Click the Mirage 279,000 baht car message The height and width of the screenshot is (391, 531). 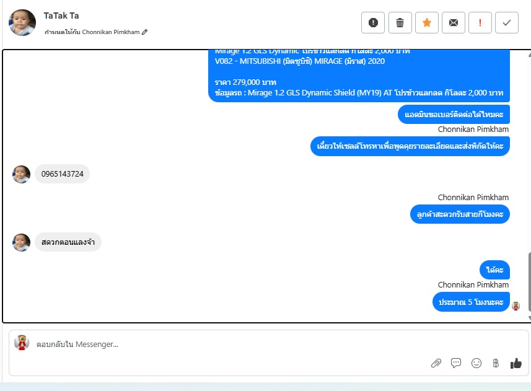[x=359, y=76]
